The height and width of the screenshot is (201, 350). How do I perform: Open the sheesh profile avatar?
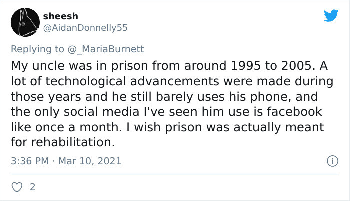[24, 22]
